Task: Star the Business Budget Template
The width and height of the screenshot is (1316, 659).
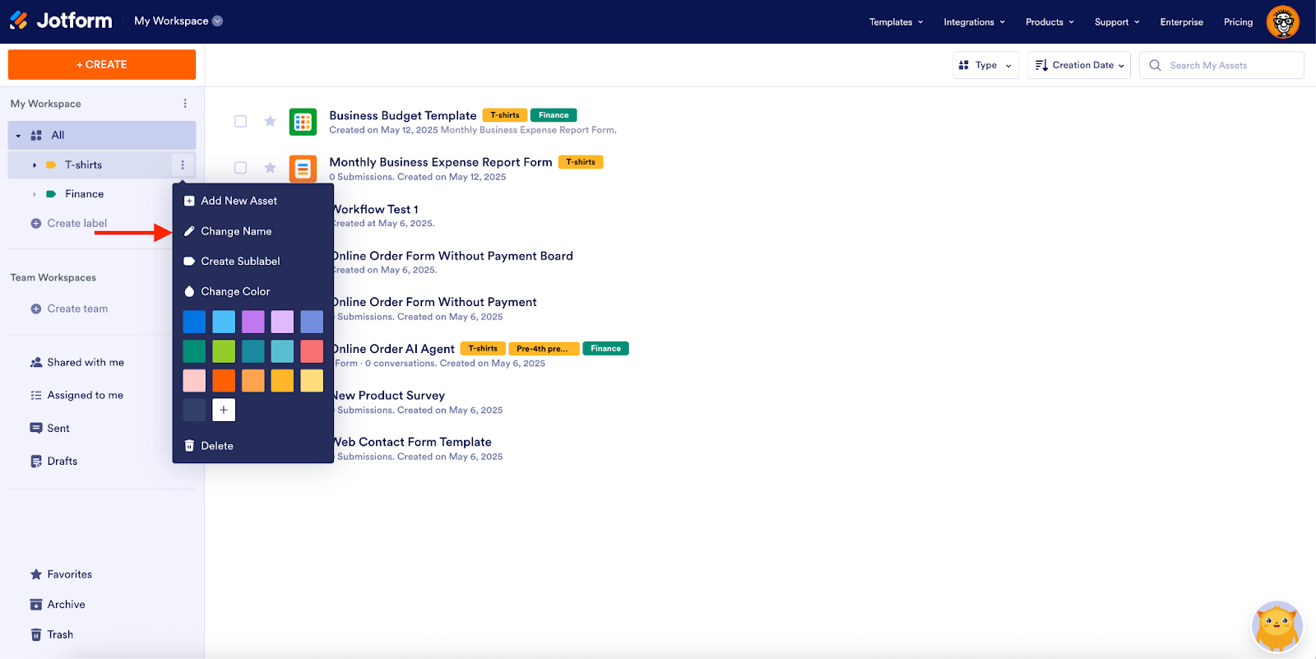Action: pos(270,121)
